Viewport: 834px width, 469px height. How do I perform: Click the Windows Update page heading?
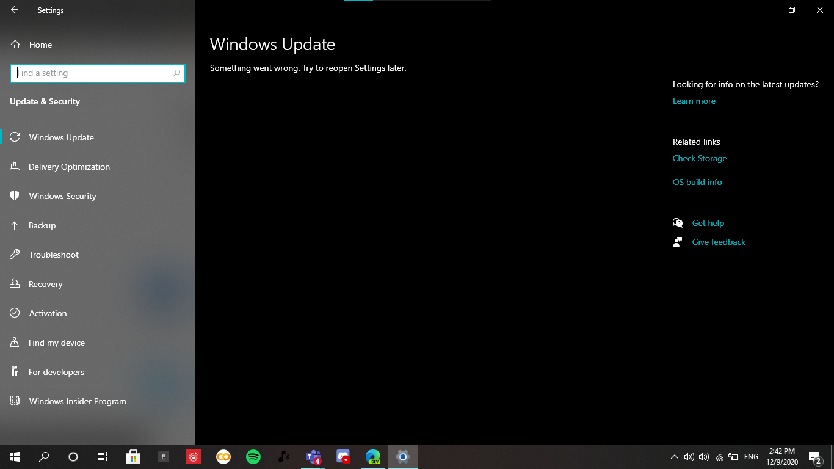click(272, 45)
